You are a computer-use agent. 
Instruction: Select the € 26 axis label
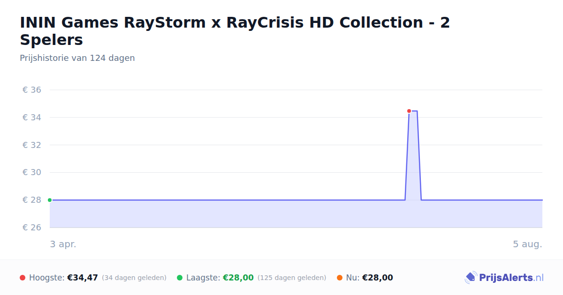click(32, 228)
